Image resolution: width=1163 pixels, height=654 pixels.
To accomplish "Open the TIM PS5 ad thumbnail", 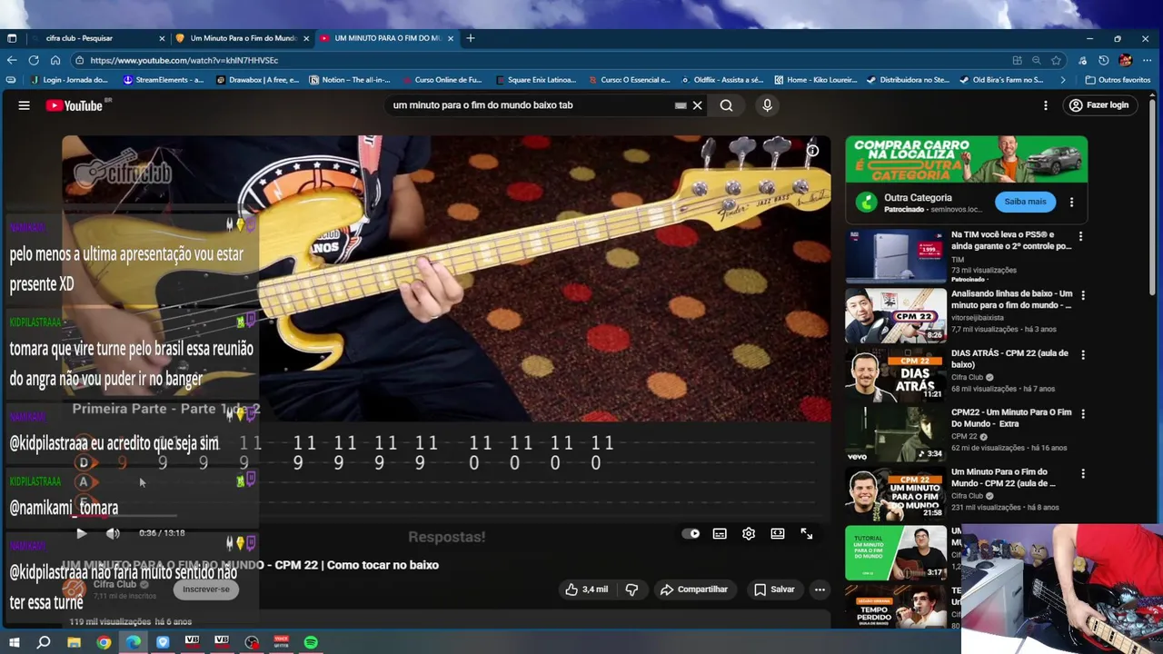I will click(896, 256).
